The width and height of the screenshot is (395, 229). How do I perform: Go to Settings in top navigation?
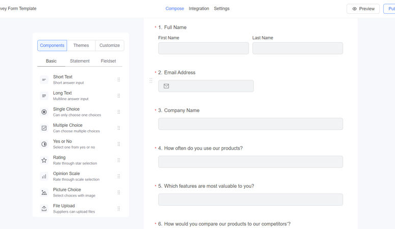click(222, 9)
